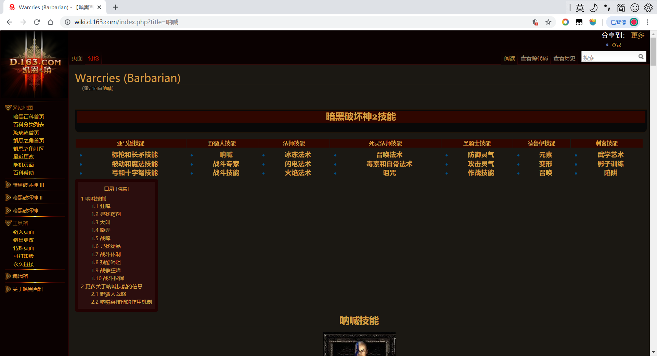This screenshot has height=356, width=657.
Task: Close the Warcries (Barbarian) tab
Action: pyautogui.click(x=99, y=7)
